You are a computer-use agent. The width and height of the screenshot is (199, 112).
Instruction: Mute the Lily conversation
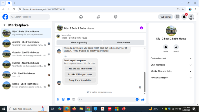(166, 47)
